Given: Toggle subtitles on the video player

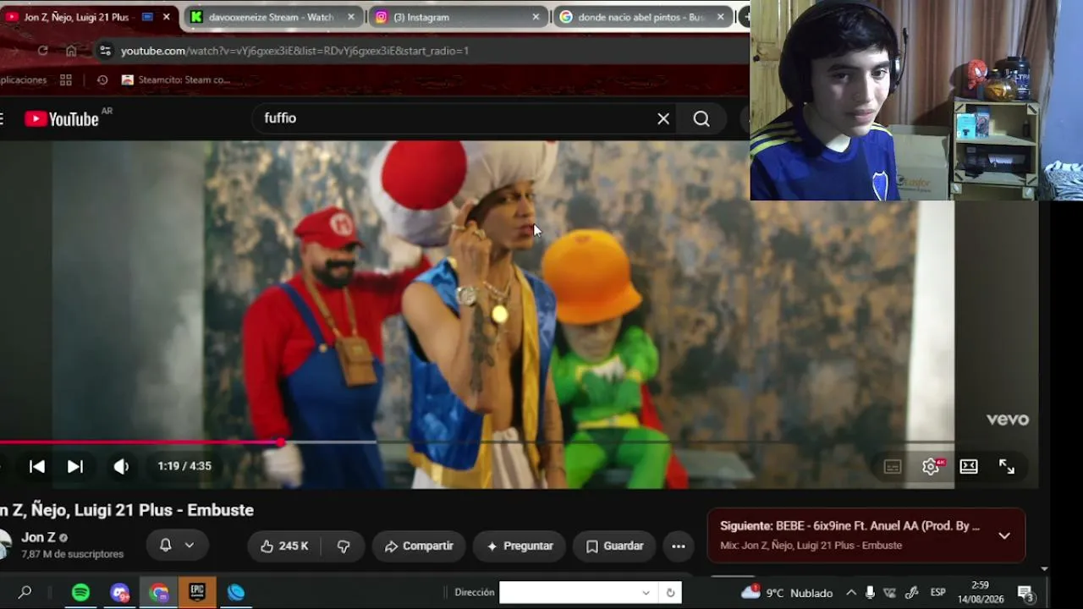Looking at the screenshot, I should coord(893,467).
